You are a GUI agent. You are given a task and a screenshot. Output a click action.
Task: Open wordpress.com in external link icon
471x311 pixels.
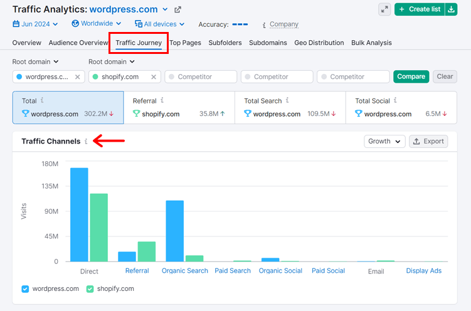click(177, 9)
